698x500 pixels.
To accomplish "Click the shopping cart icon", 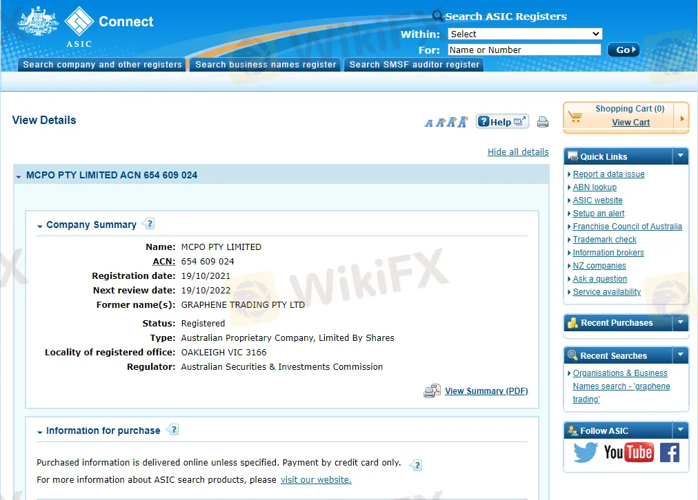I will 575,117.
